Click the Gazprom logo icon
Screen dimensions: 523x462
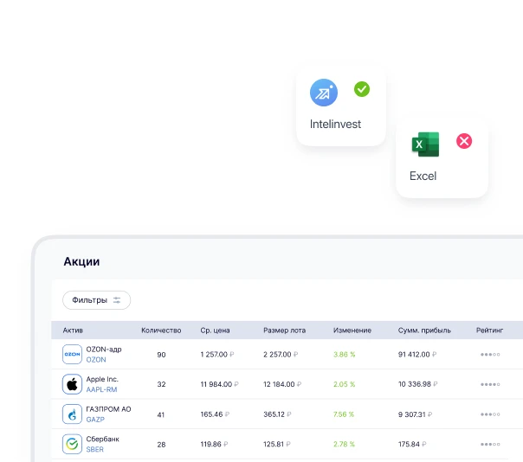[x=72, y=414]
